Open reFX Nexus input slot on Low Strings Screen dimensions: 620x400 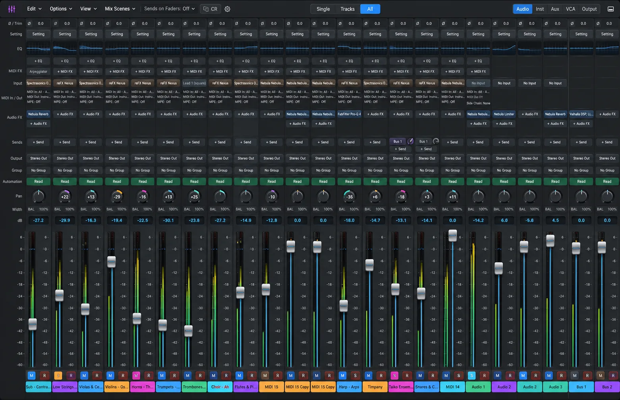click(x=65, y=83)
